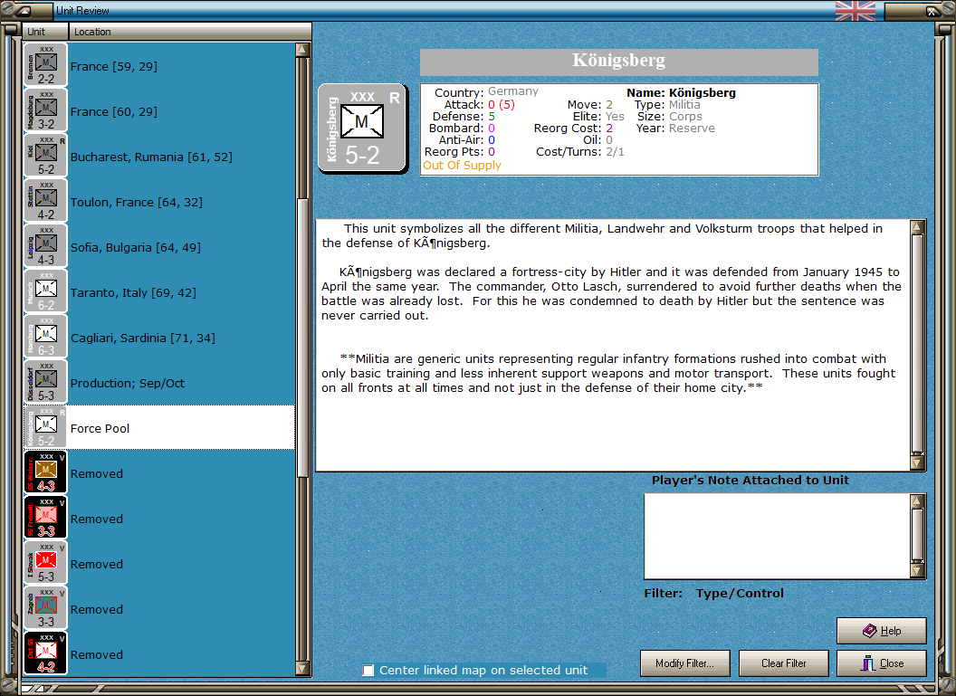
Task: Click the Location column header
Action: coord(189,32)
